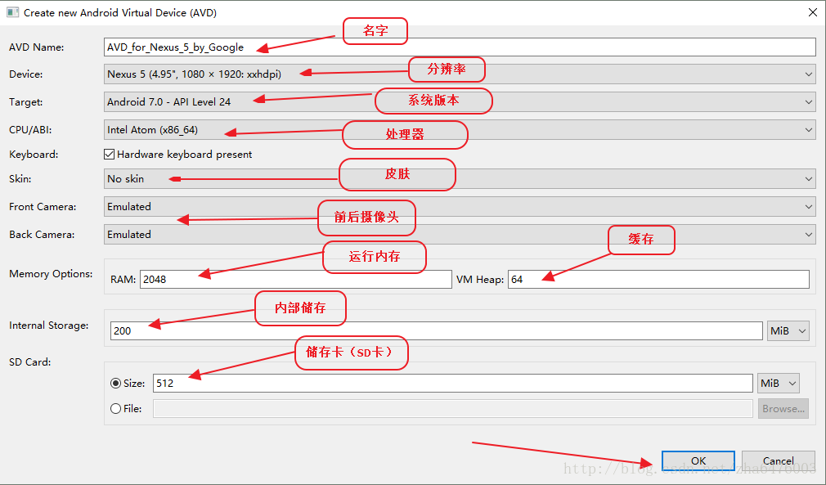Confirm with the OK button
The width and height of the screenshot is (826, 485).
[x=698, y=460]
